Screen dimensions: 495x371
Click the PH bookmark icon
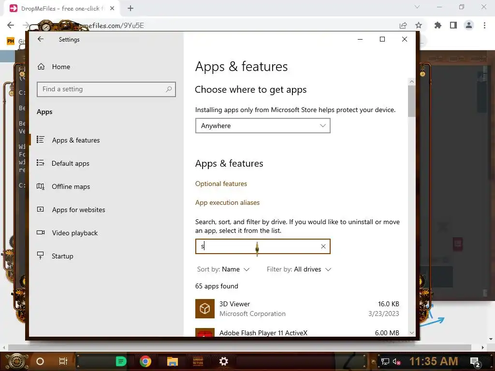pyautogui.click(x=11, y=41)
